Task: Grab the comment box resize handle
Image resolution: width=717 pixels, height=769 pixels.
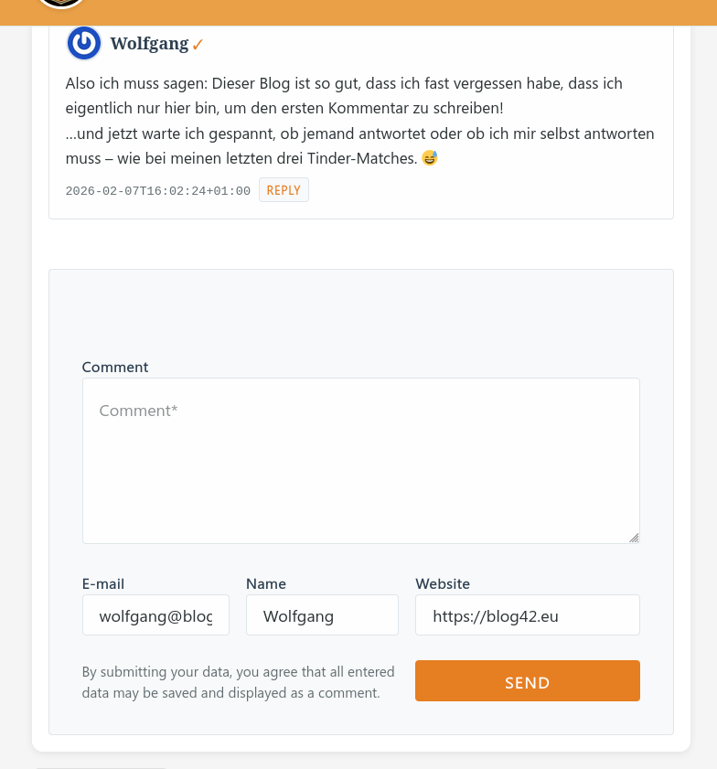Action: click(634, 538)
